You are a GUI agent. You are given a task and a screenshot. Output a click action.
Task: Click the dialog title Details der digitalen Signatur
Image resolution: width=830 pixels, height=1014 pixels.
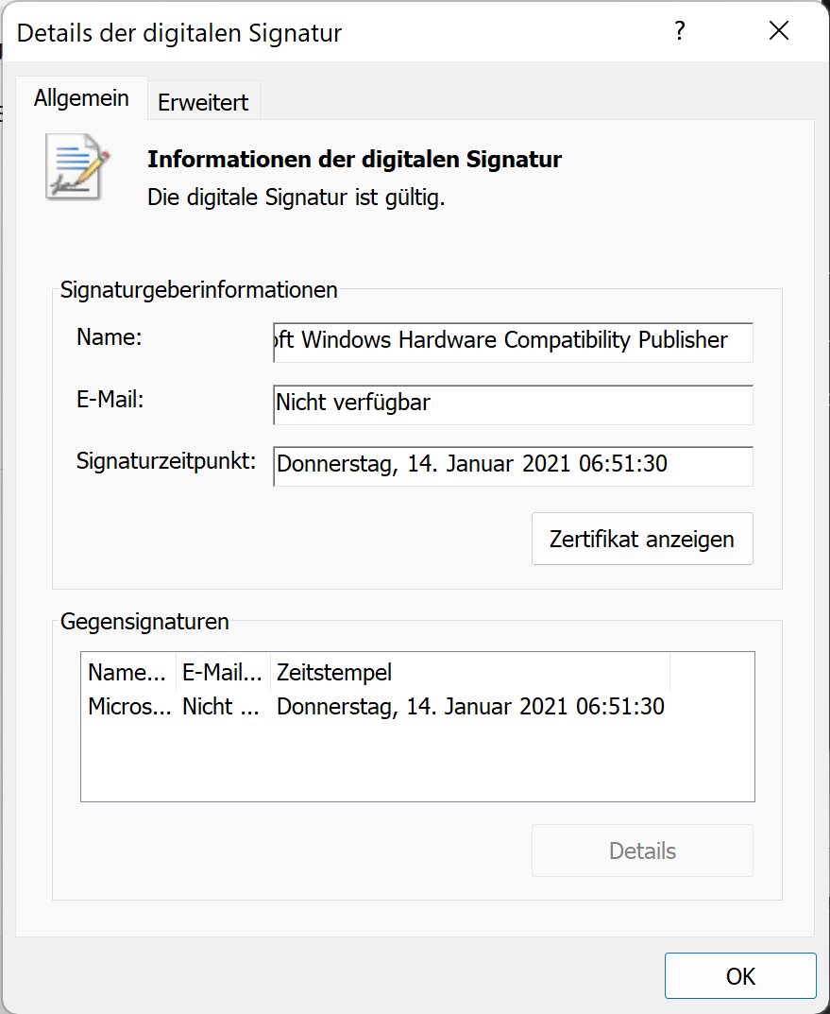tap(178, 33)
